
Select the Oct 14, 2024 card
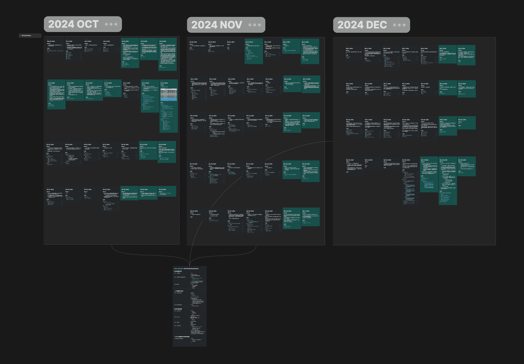pyautogui.click(x=55, y=155)
